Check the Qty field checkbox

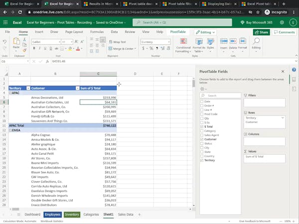tap(202, 118)
